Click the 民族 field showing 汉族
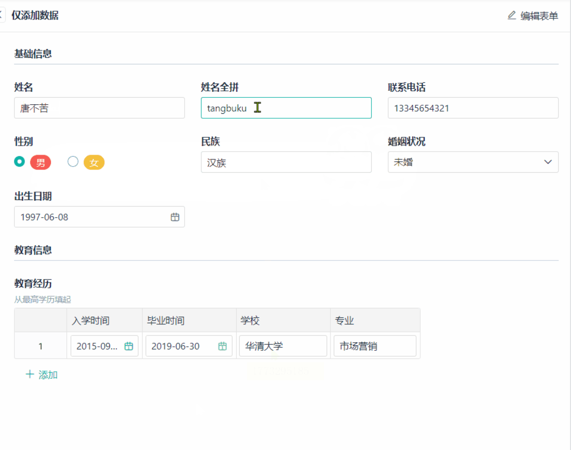Viewport: 571px width, 450px height. (x=286, y=162)
